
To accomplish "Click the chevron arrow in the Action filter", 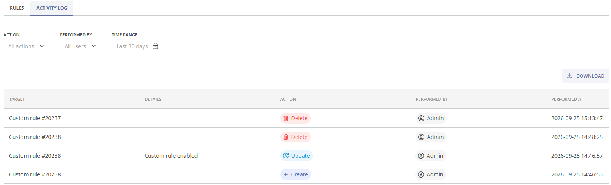I will click(x=42, y=46).
